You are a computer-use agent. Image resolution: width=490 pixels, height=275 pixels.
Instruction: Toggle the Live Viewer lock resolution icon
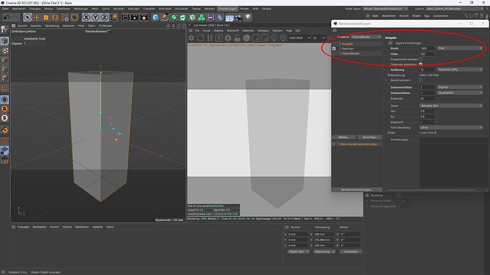point(237,38)
